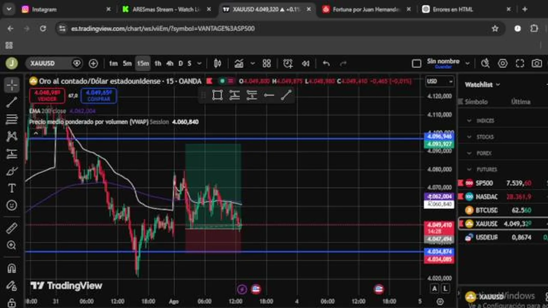Select the 1h timeframe
The width and height of the screenshot is (548, 308).
click(158, 63)
